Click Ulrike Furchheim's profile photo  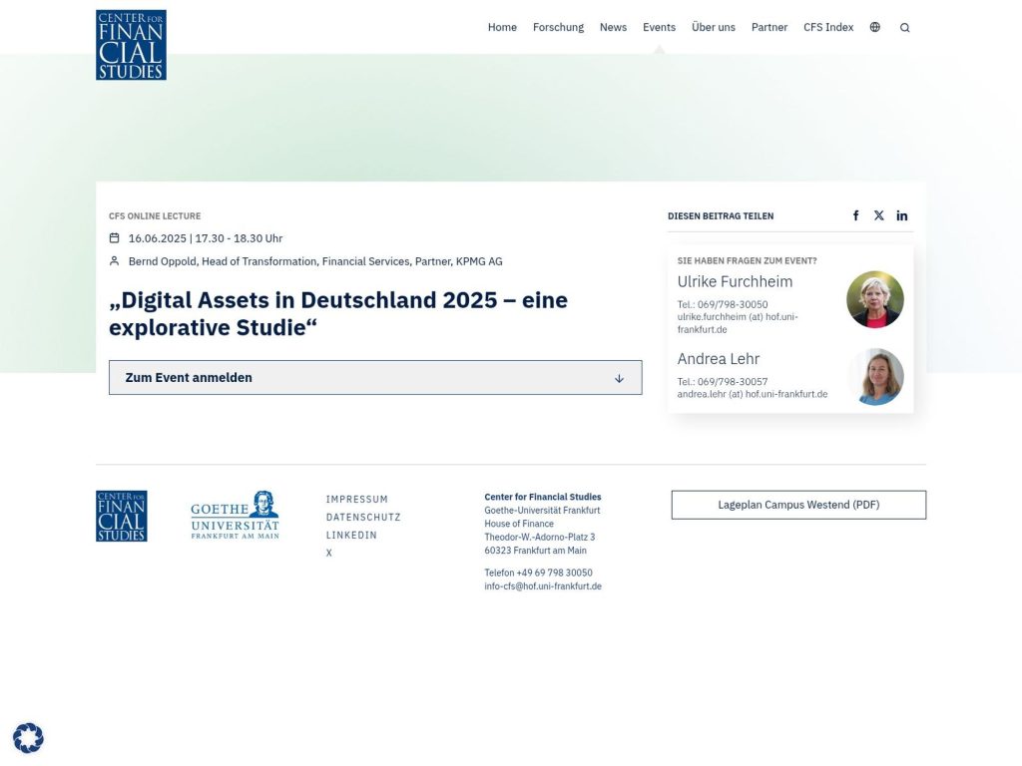coord(875,298)
